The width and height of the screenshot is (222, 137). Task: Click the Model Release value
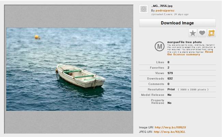click(x=169, y=95)
